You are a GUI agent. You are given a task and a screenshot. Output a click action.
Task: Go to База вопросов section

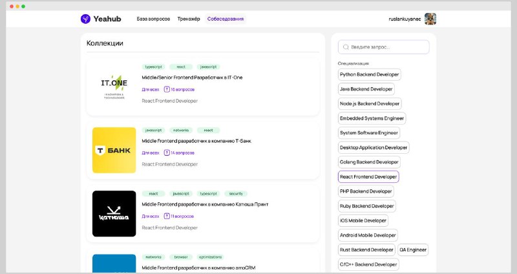point(153,19)
